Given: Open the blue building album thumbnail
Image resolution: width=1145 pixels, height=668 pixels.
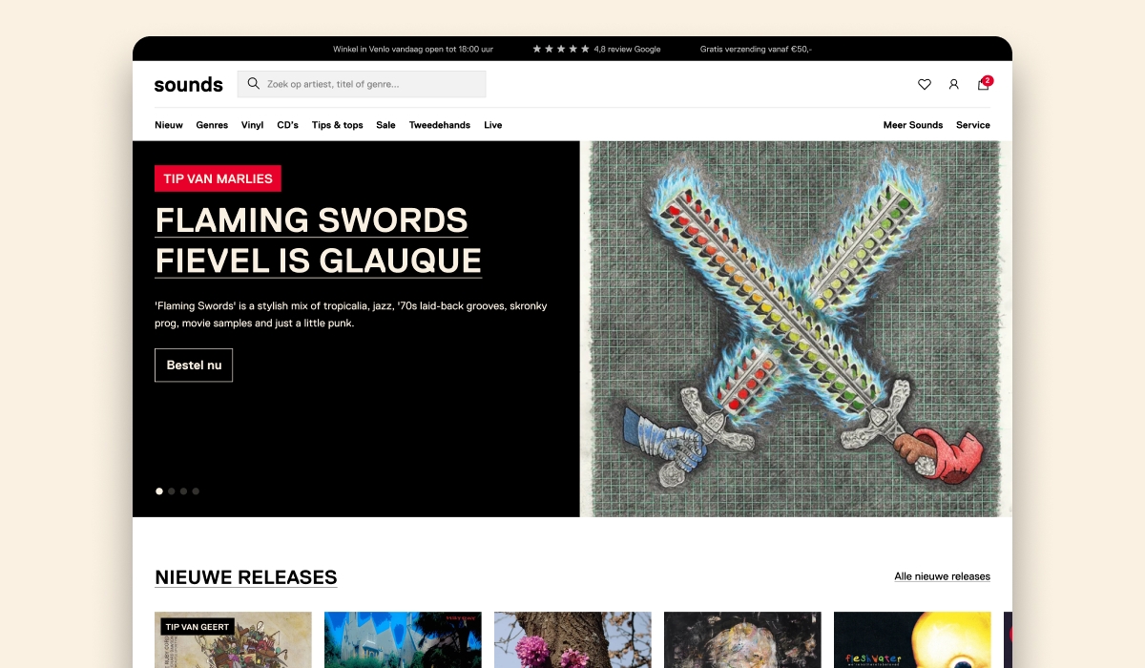Looking at the screenshot, I should [403, 639].
